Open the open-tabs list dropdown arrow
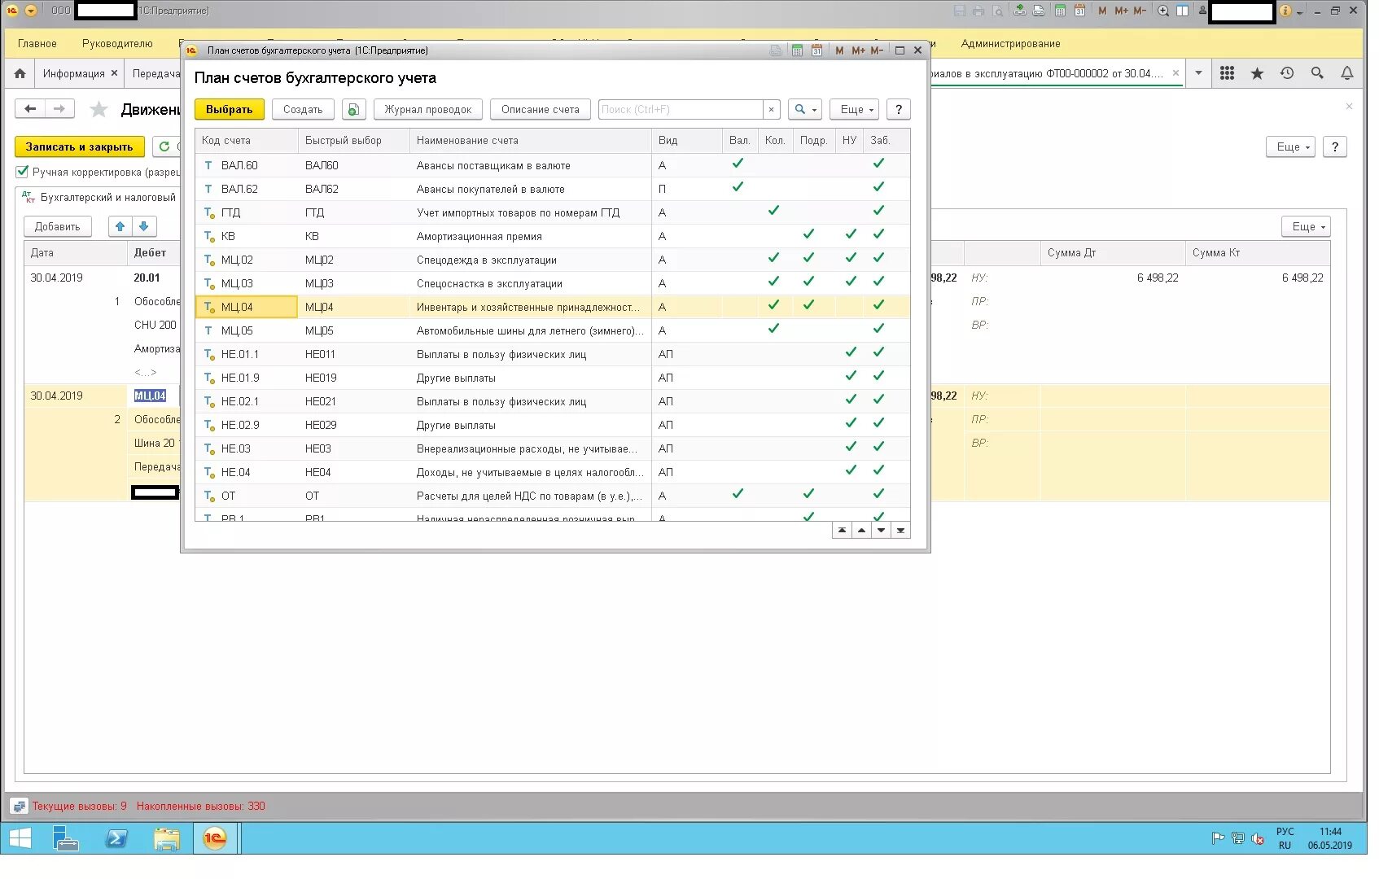 [x=1198, y=73]
